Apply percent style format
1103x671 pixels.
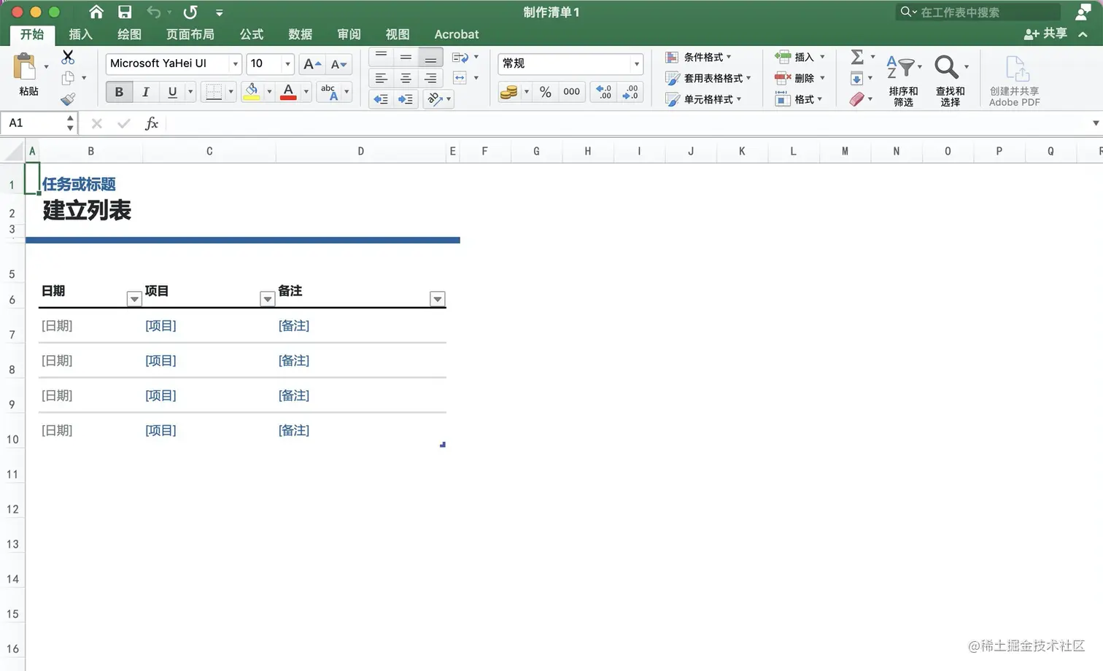(x=545, y=92)
